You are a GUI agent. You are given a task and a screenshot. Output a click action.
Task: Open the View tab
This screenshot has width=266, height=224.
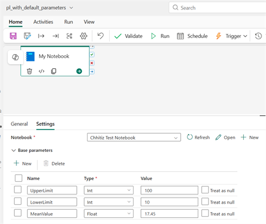tap(89, 22)
